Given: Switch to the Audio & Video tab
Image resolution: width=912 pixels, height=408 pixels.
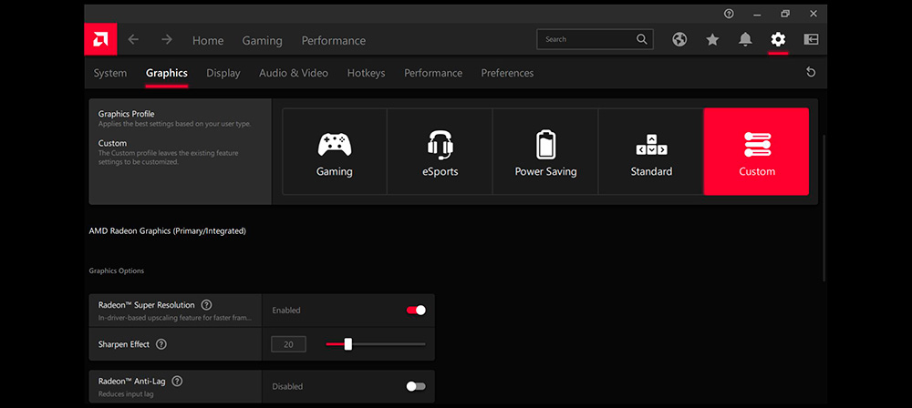Looking at the screenshot, I should 294,73.
